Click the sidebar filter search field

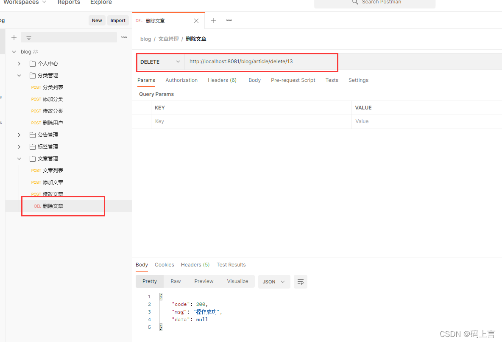69,37
